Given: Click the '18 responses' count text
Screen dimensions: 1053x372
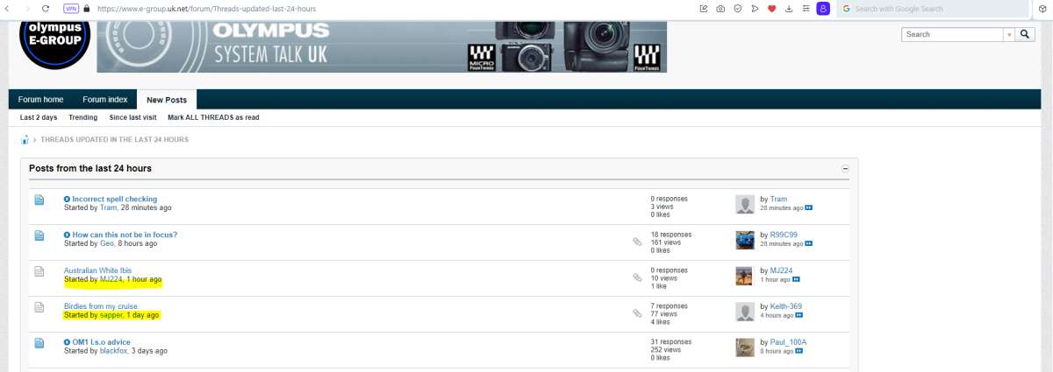Looking at the screenshot, I should point(670,235).
